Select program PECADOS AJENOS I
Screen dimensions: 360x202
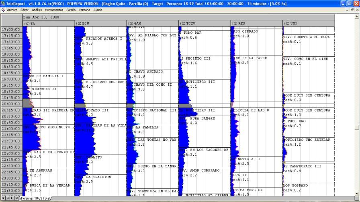pos(104,39)
